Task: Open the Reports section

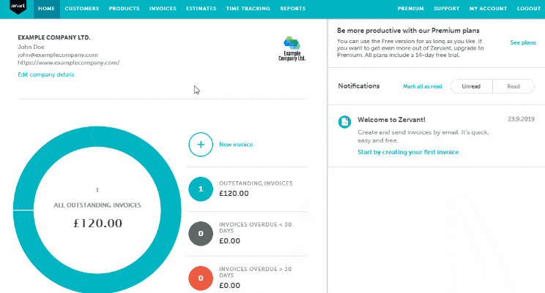Action: [293, 9]
